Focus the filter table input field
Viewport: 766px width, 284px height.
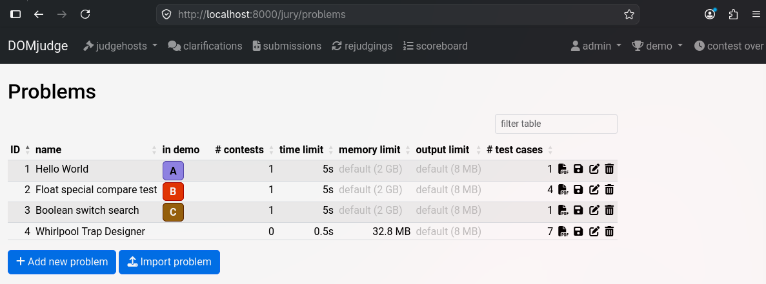[x=556, y=124]
